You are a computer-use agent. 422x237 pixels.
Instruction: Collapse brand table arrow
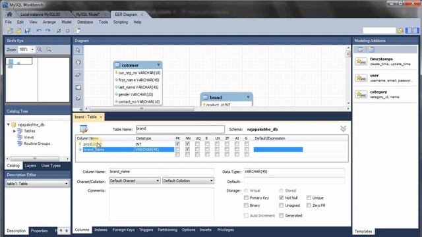point(248,97)
